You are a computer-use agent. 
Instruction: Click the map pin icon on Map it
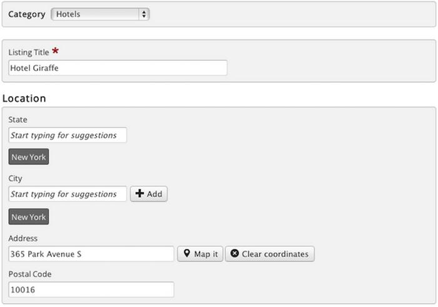tap(186, 254)
